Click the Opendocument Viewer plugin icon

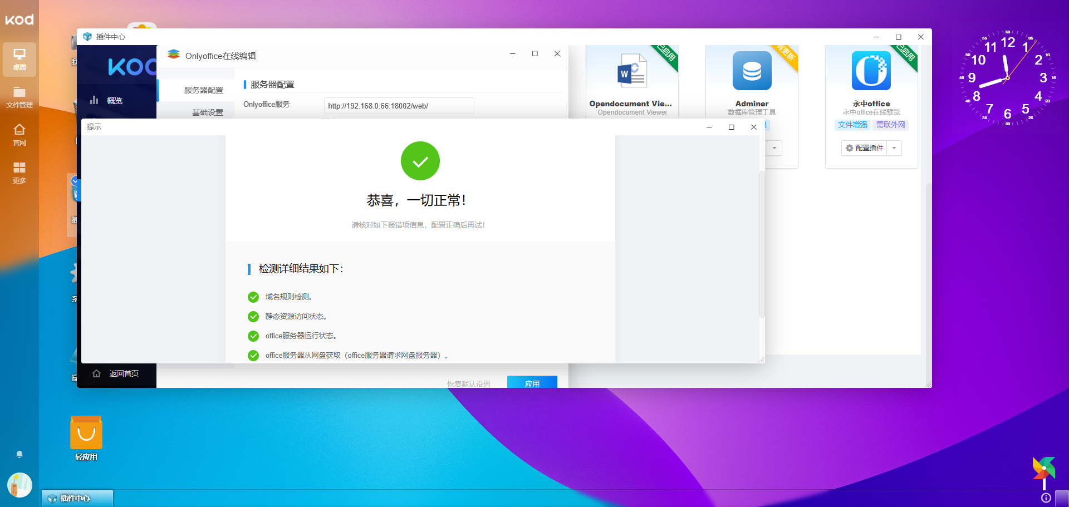coord(632,71)
